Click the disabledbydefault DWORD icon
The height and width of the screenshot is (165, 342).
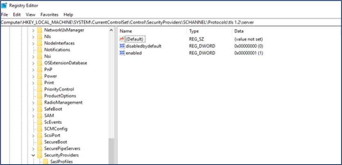[122, 46]
